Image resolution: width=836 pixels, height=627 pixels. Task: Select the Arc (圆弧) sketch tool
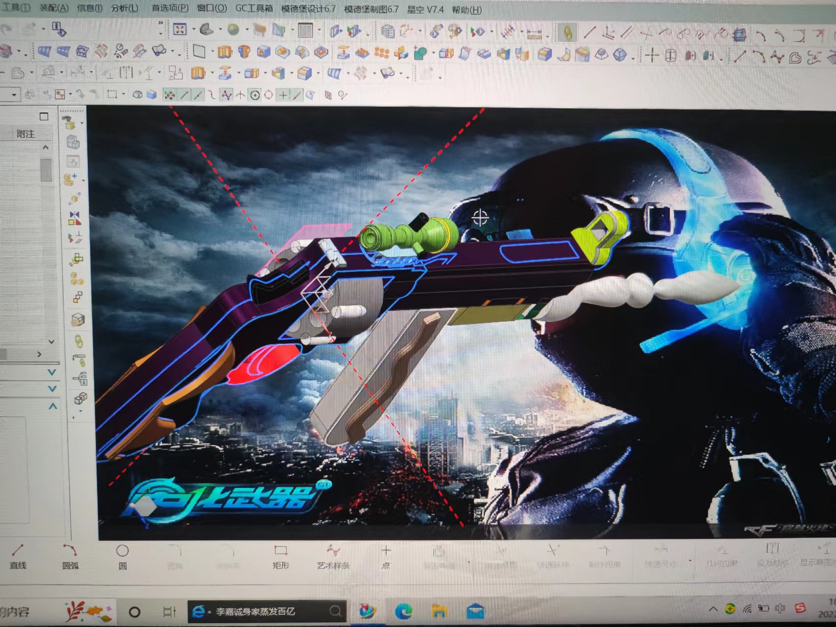70,555
